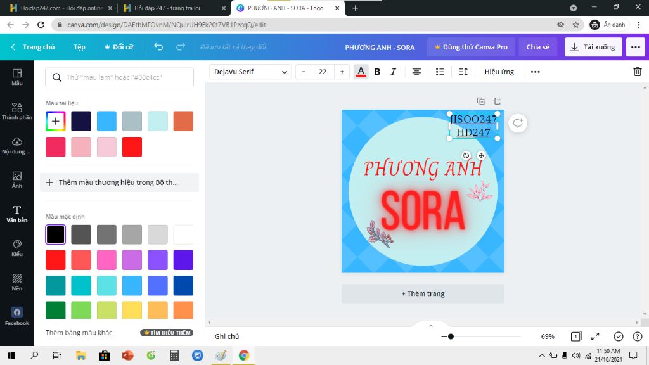Click the TÌM HIỂU THÊM badge
The height and width of the screenshot is (365, 649).
(167, 332)
